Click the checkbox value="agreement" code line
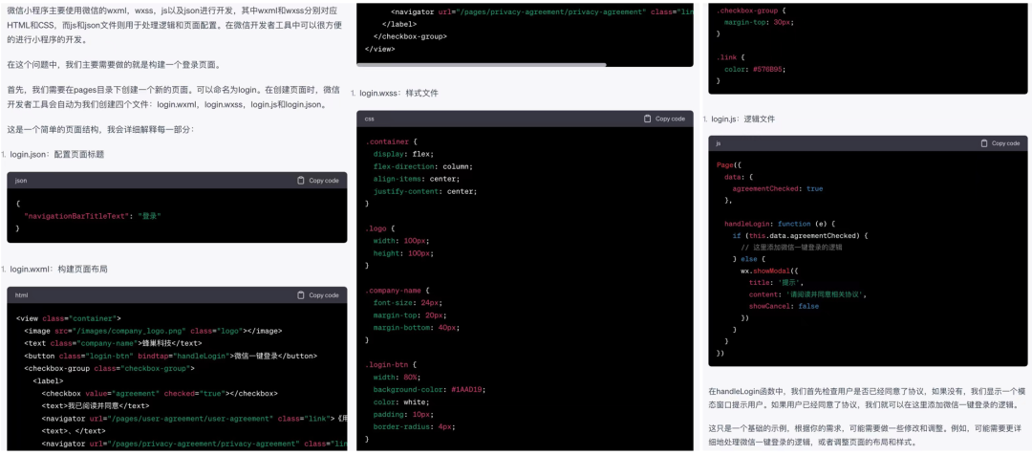This screenshot has height=455, width=1032. pos(160,394)
